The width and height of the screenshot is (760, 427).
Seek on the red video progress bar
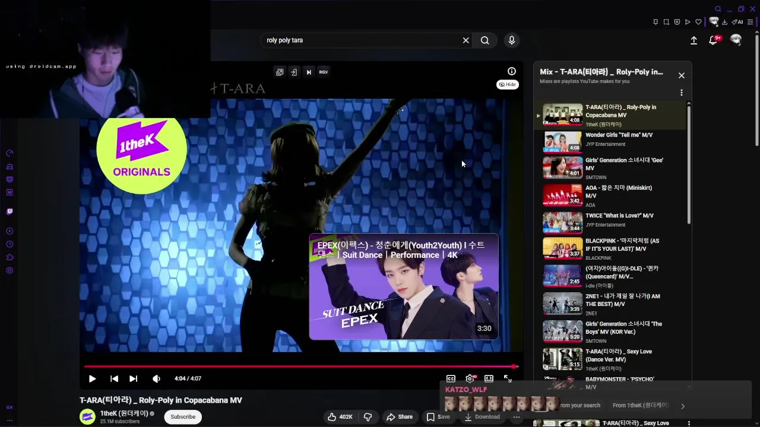301,367
